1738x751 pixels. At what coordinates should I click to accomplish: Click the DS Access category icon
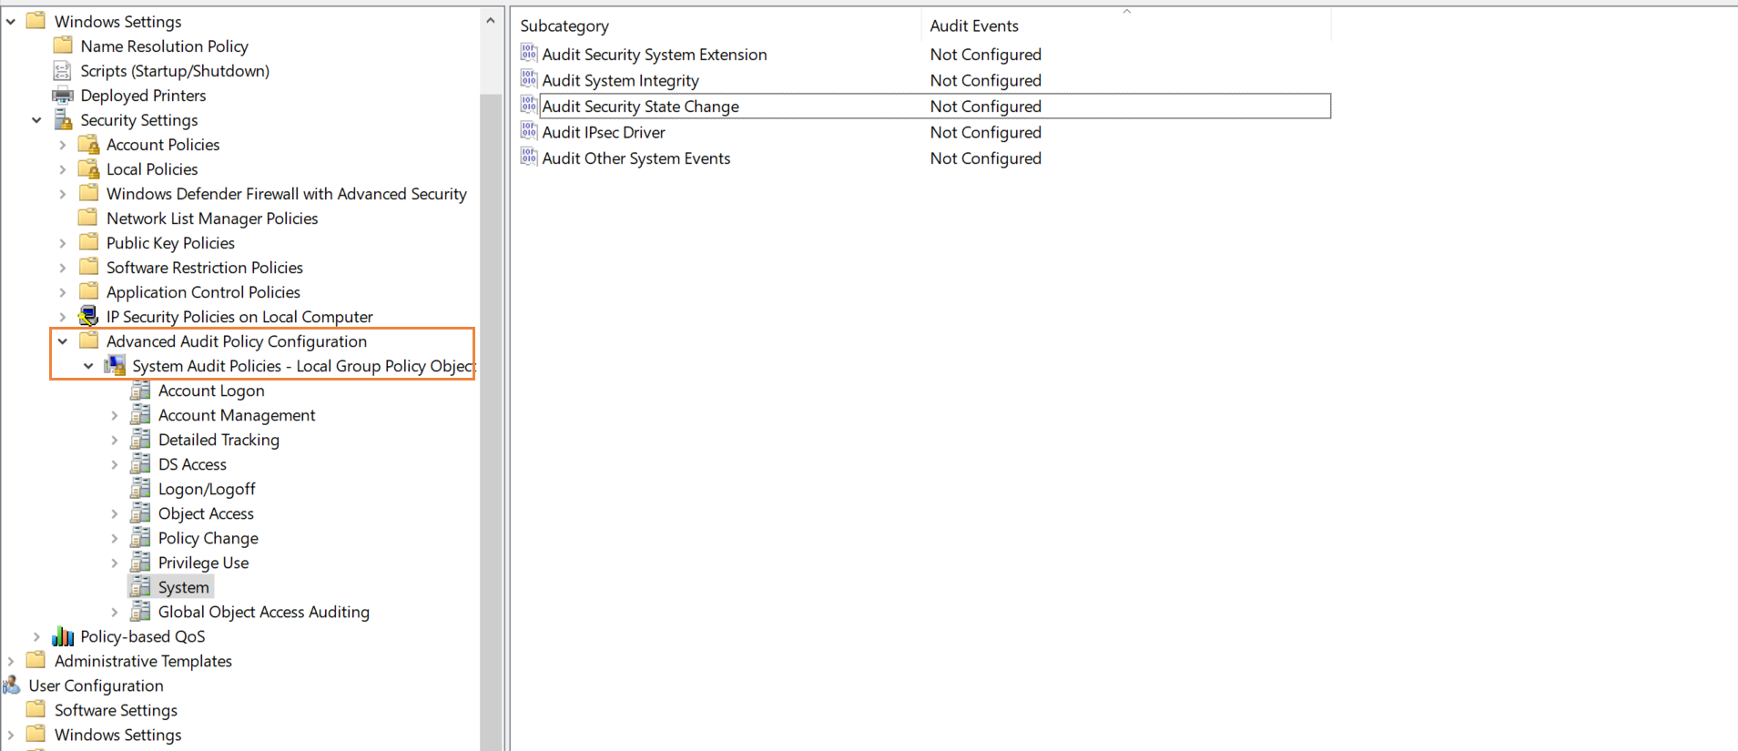pos(140,463)
